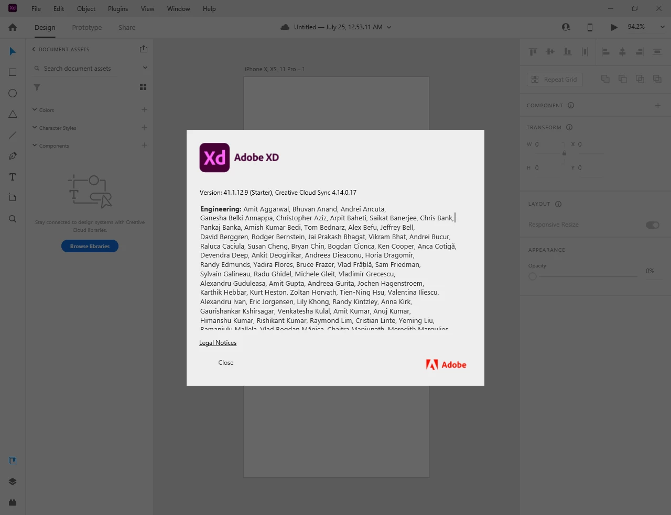Add a Character Style with plus icon

(144, 127)
